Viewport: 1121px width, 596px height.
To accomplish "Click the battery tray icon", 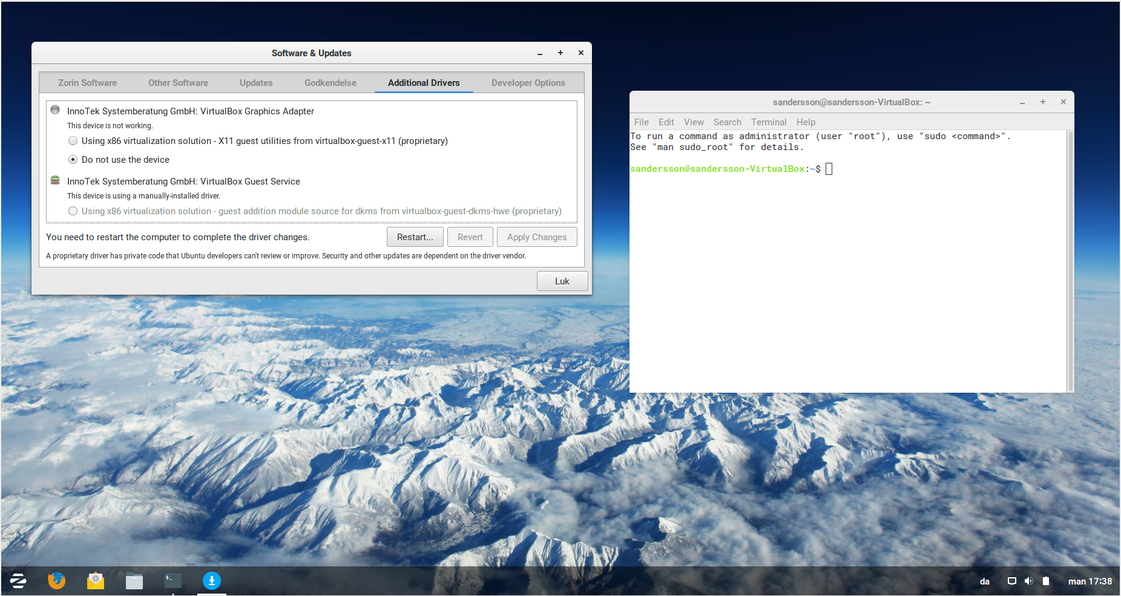I will coord(1045,581).
